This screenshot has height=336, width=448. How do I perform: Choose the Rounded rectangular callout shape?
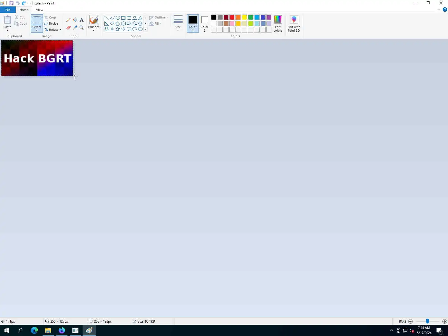(x=129, y=29)
